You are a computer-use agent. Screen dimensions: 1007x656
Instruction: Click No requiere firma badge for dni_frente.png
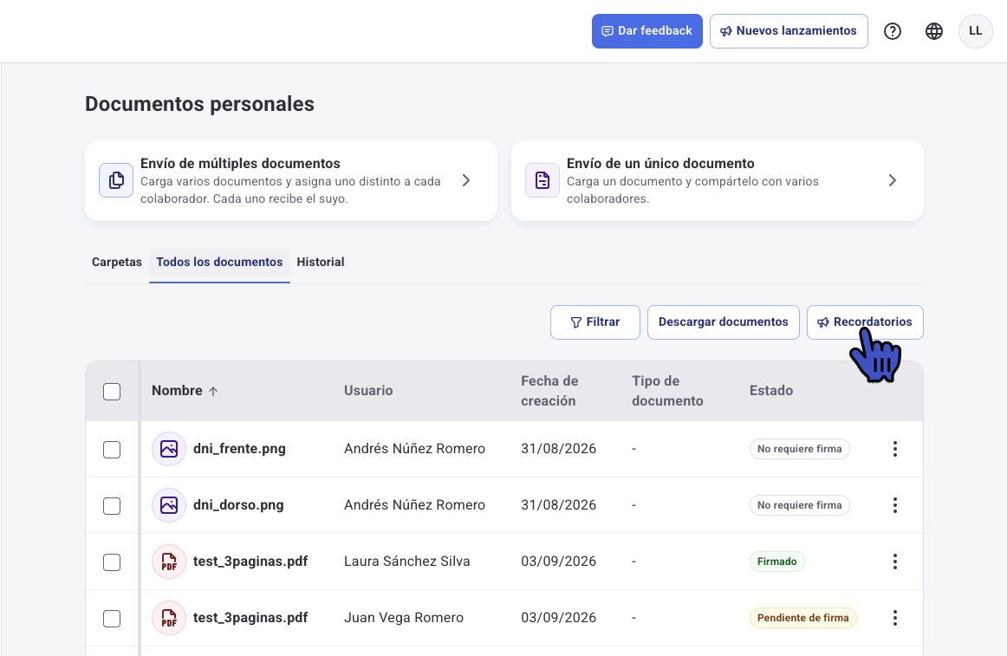pyautogui.click(x=800, y=449)
